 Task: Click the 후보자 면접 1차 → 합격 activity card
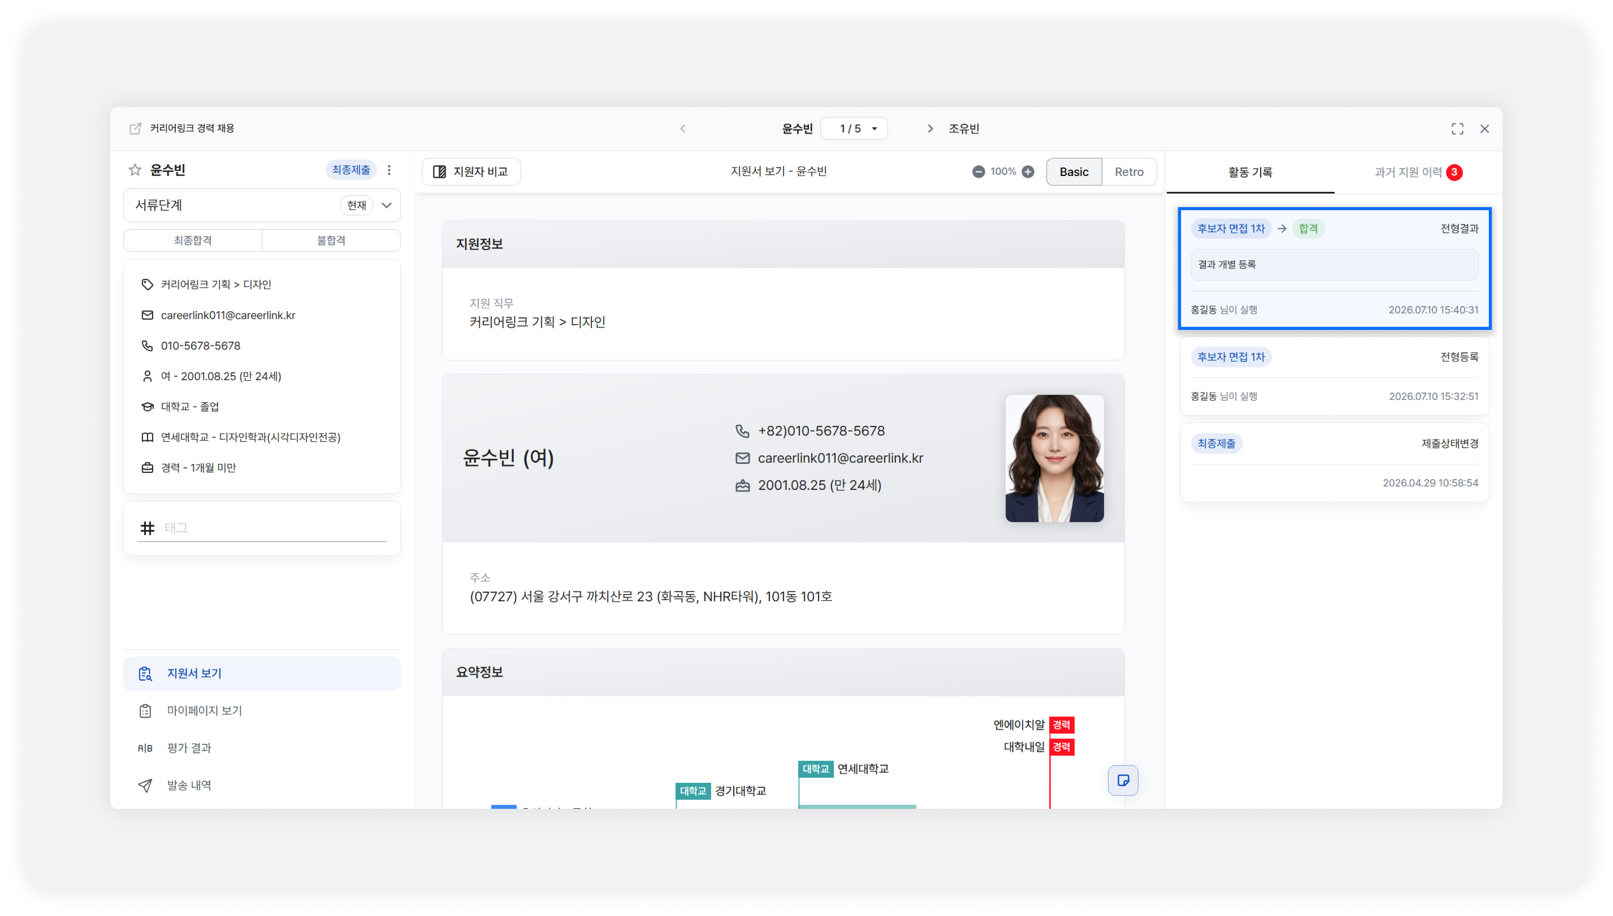click(1334, 268)
